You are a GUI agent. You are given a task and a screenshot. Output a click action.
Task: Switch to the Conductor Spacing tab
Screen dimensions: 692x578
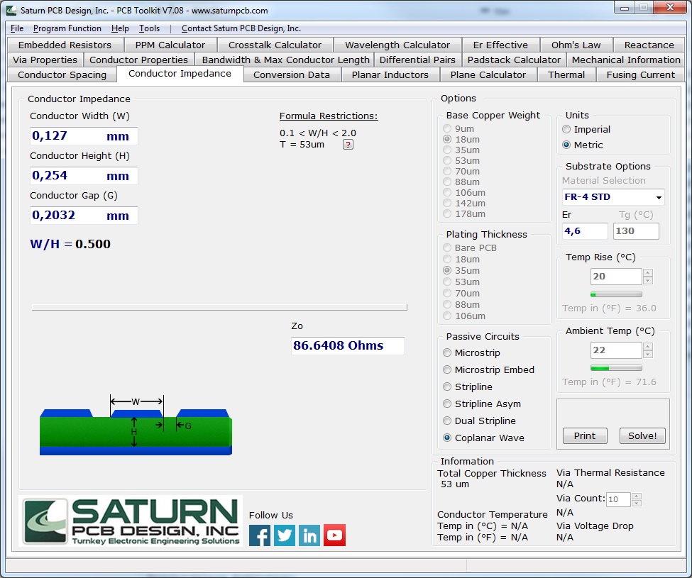point(62,75)
